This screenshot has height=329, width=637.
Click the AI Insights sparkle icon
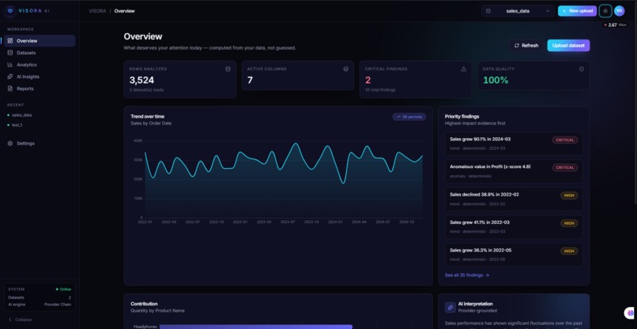tap(10, 77)
